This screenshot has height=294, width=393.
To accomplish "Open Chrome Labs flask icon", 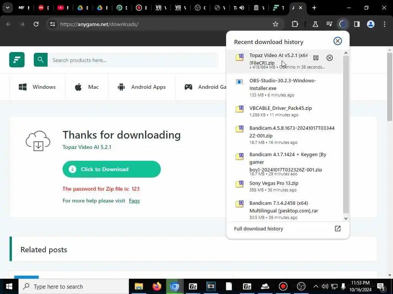I will click(x=315, y=24).
